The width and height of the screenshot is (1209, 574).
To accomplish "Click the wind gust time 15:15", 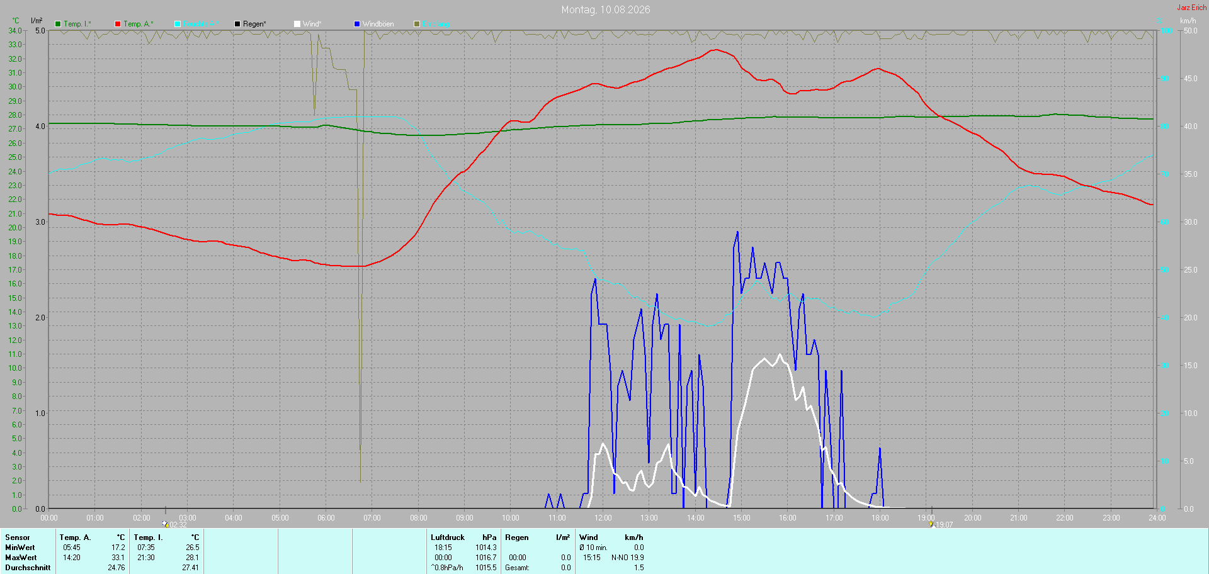I will (x=592, y=558).
